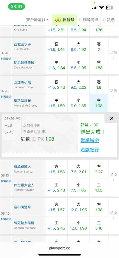Open 對戰資訊 for the 08:40 game
Screen dimensions: 119x258
[x=6, y=219]
